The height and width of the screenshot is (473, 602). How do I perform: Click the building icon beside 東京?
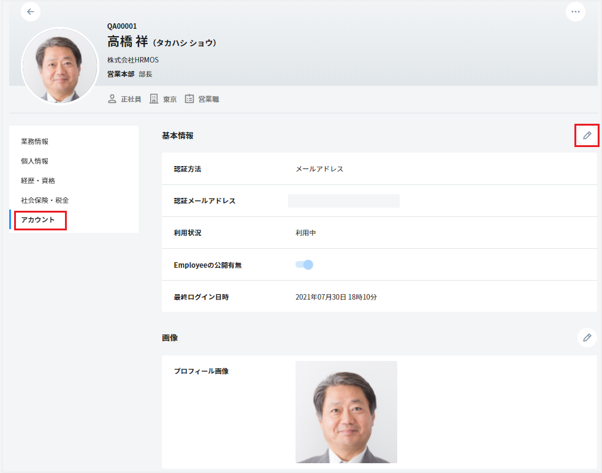(x=154, y=99)
